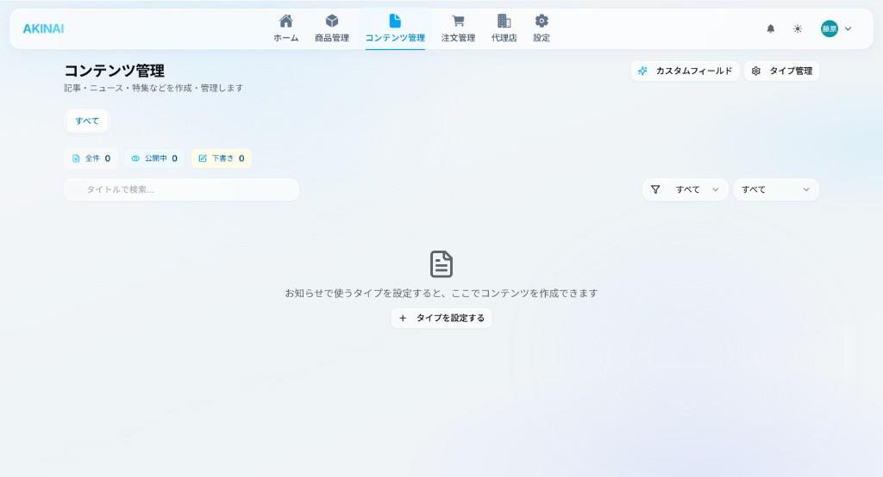Click the empty-state document icon
Image resolution: width=883 pixels, height=477 pixels.
pyautogui.click(x=441, y=264)
